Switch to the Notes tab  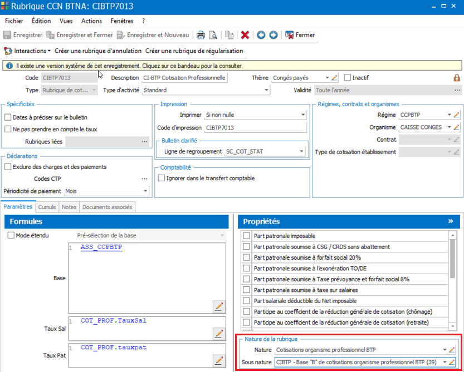pos(69,207)
